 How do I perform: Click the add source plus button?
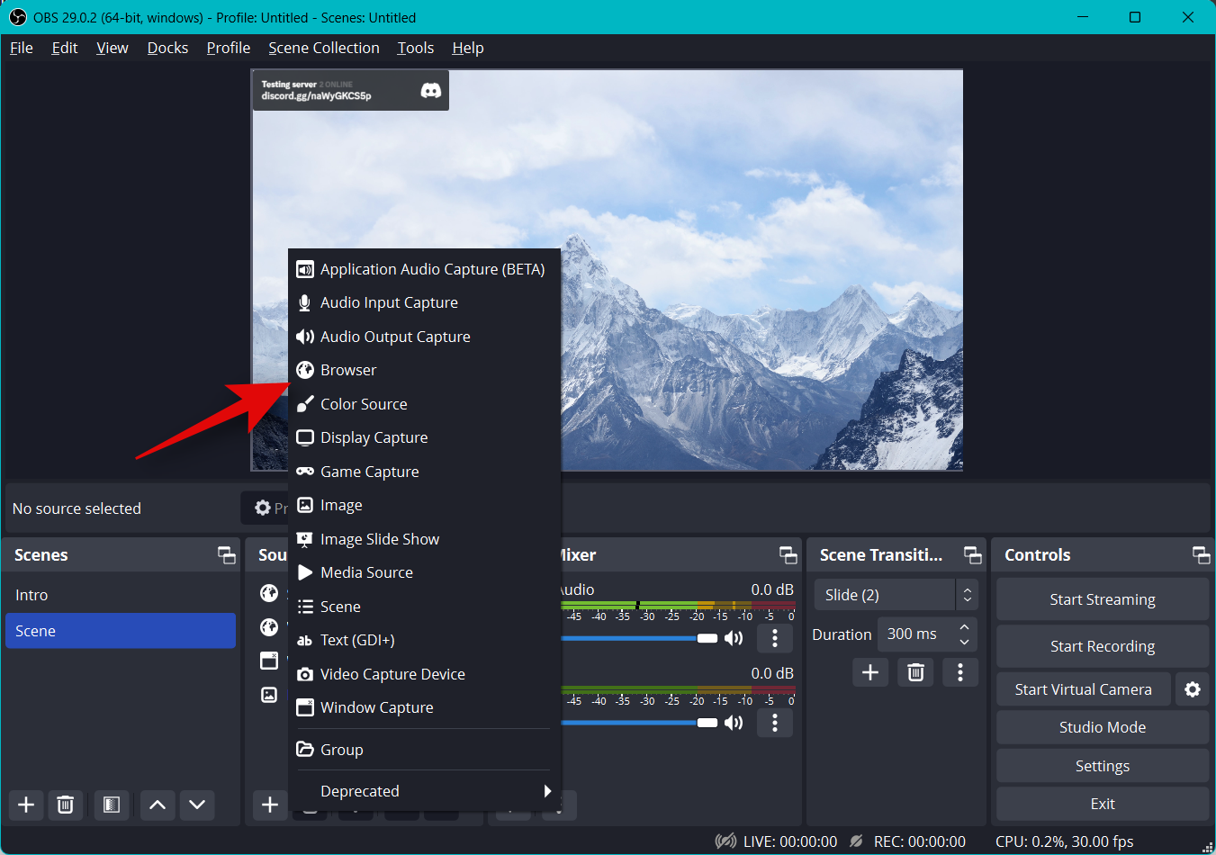[270, 805]
